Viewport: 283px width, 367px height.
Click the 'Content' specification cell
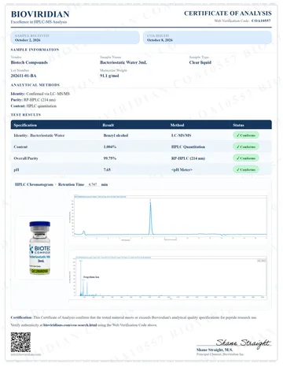(20, 147)
